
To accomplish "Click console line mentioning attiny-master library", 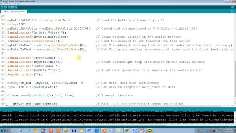I will click(117, 116).
